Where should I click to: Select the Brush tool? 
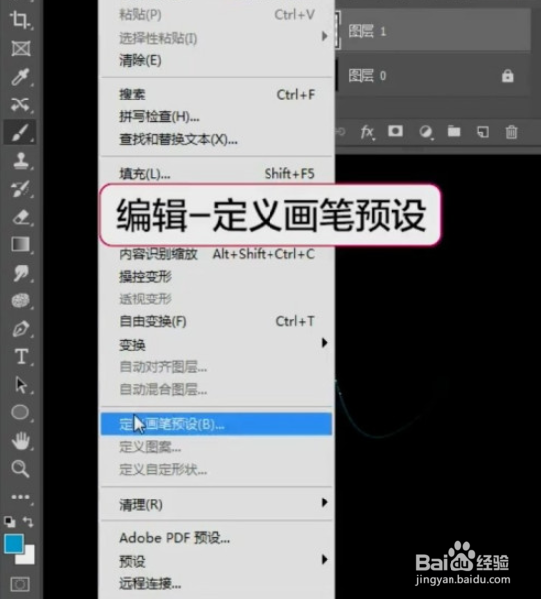coord(20,132)
